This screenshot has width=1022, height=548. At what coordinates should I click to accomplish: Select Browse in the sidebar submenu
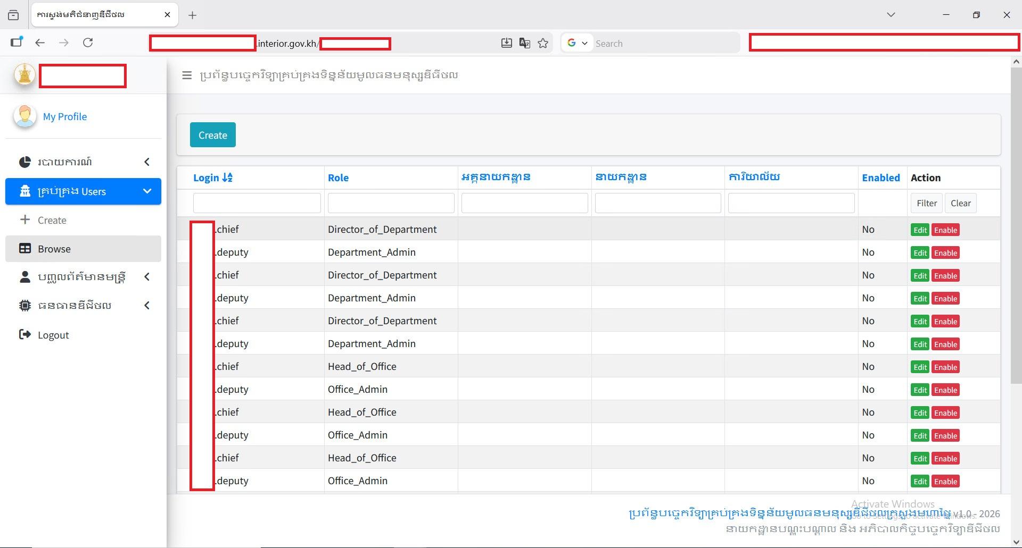(x=83, y=249)
